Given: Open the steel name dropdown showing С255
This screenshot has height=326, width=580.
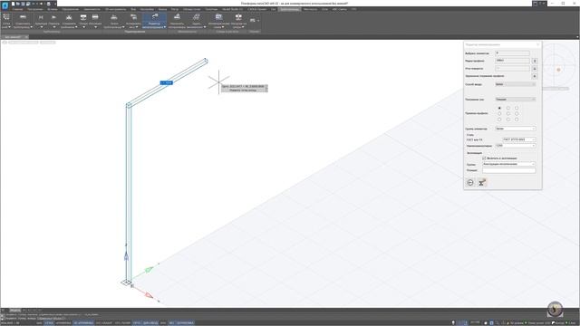Looking at the screenshot, I should (x=516, y=146).
